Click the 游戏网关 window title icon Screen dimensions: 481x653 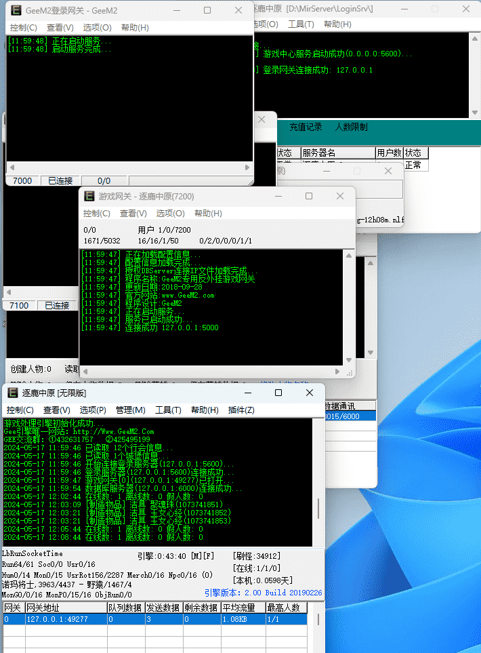click(89, 196)
